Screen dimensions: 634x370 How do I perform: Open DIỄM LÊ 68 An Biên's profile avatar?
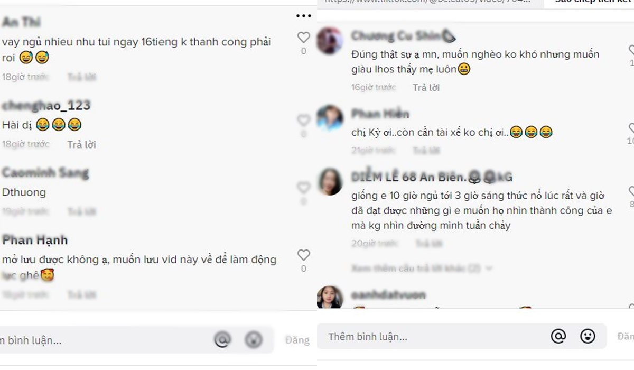pos(330,182)
